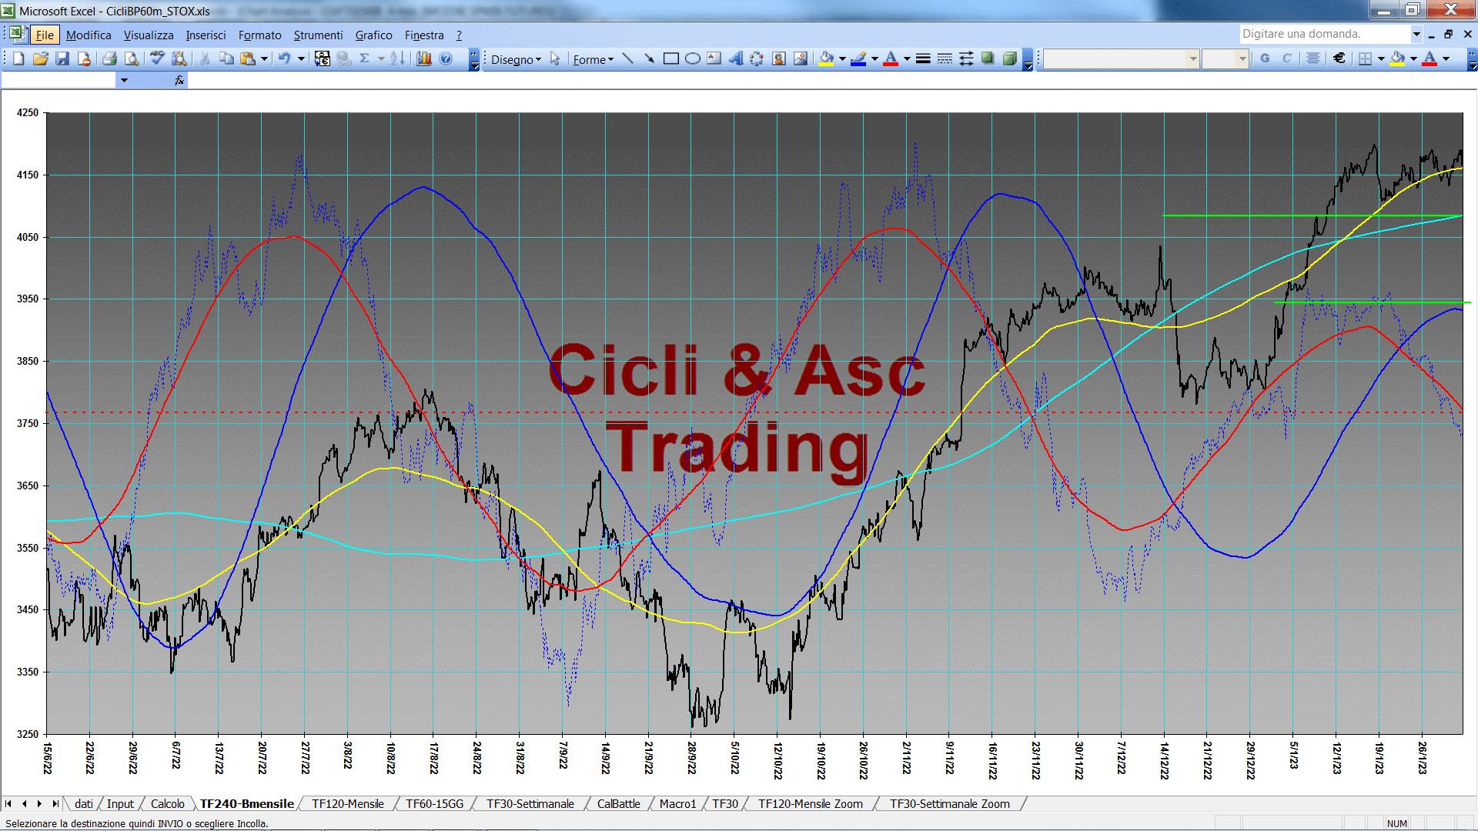The height and width of the screenshot is (831, 1478).
Task: Click the Drawing toolbar Fill Color bucket
Action: (827, 58)
